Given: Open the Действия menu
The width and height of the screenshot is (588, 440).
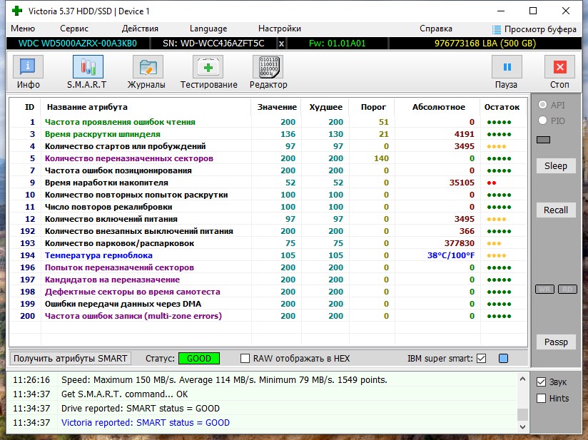Looking at the screenshot, I should [x=140, y=29].
